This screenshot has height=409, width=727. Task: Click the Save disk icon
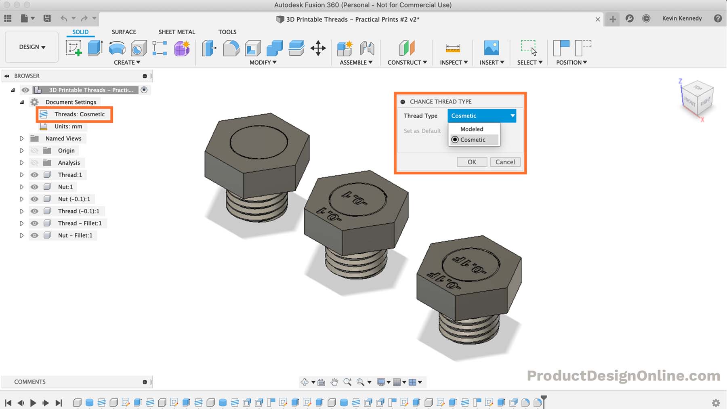tap(47, 18)
